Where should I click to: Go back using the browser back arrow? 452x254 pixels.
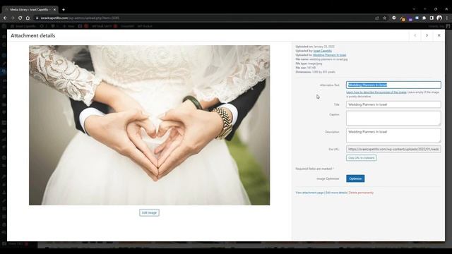(5, 18)
